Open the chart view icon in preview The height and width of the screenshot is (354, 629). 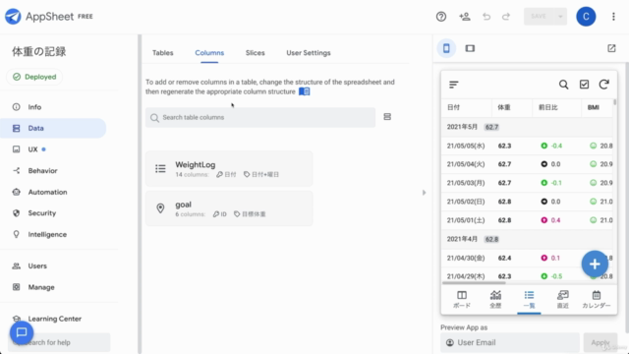tap(495, 299)
